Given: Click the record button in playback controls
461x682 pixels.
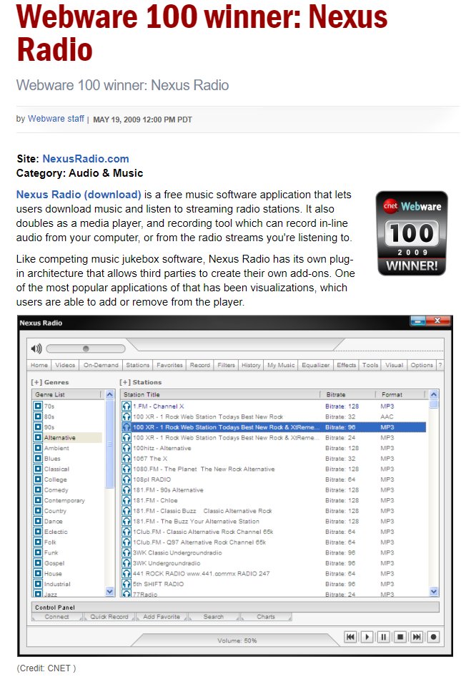Looking at the screenshot, I should 433,637.
